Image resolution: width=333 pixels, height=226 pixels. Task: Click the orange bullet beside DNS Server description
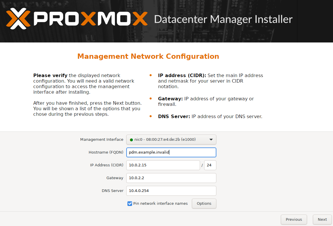point(150,116)
